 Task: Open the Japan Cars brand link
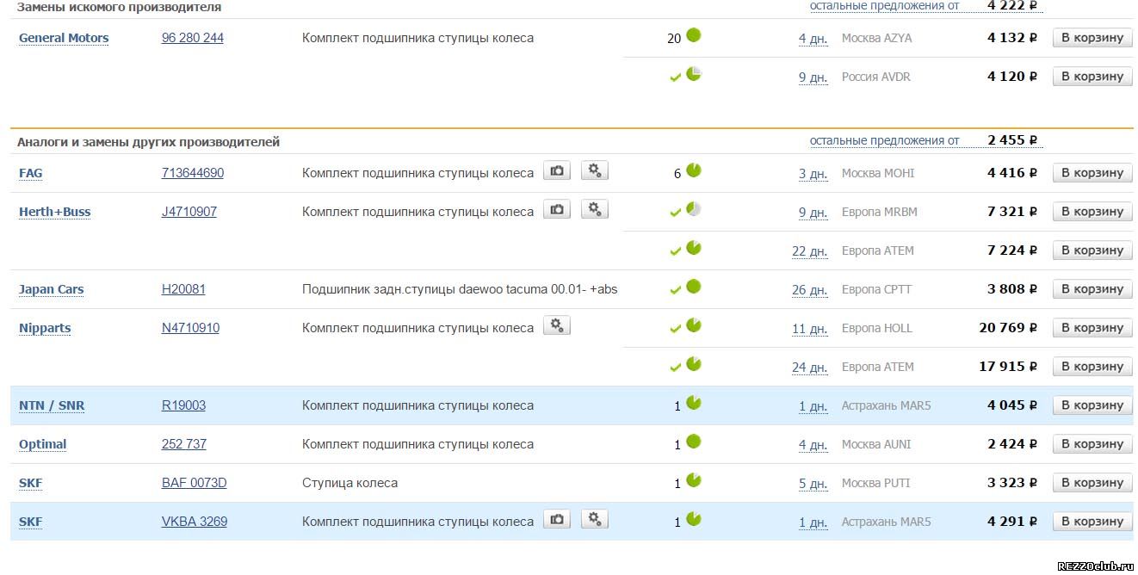tap(52, 289)
